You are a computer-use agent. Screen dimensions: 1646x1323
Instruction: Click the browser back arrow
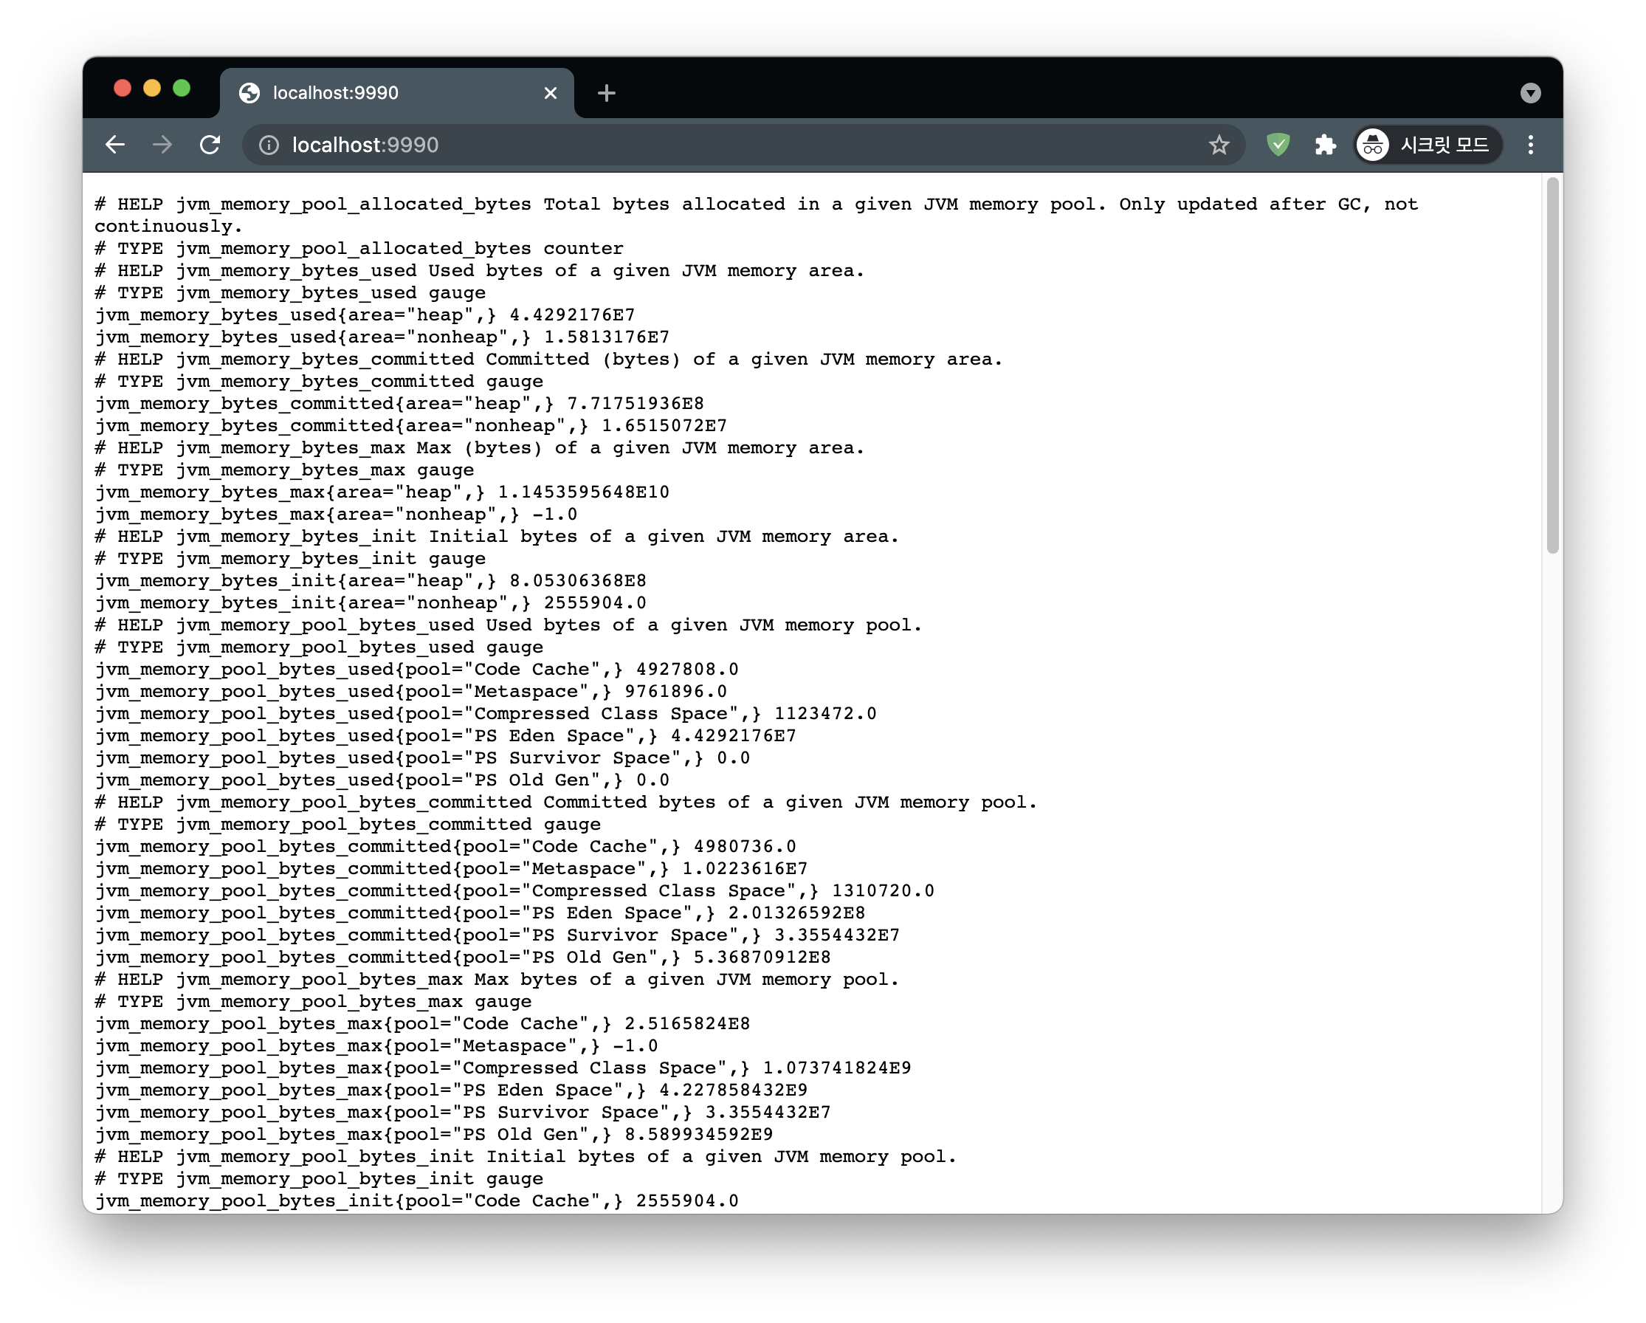pyautogui.click(x=115, y=145)
